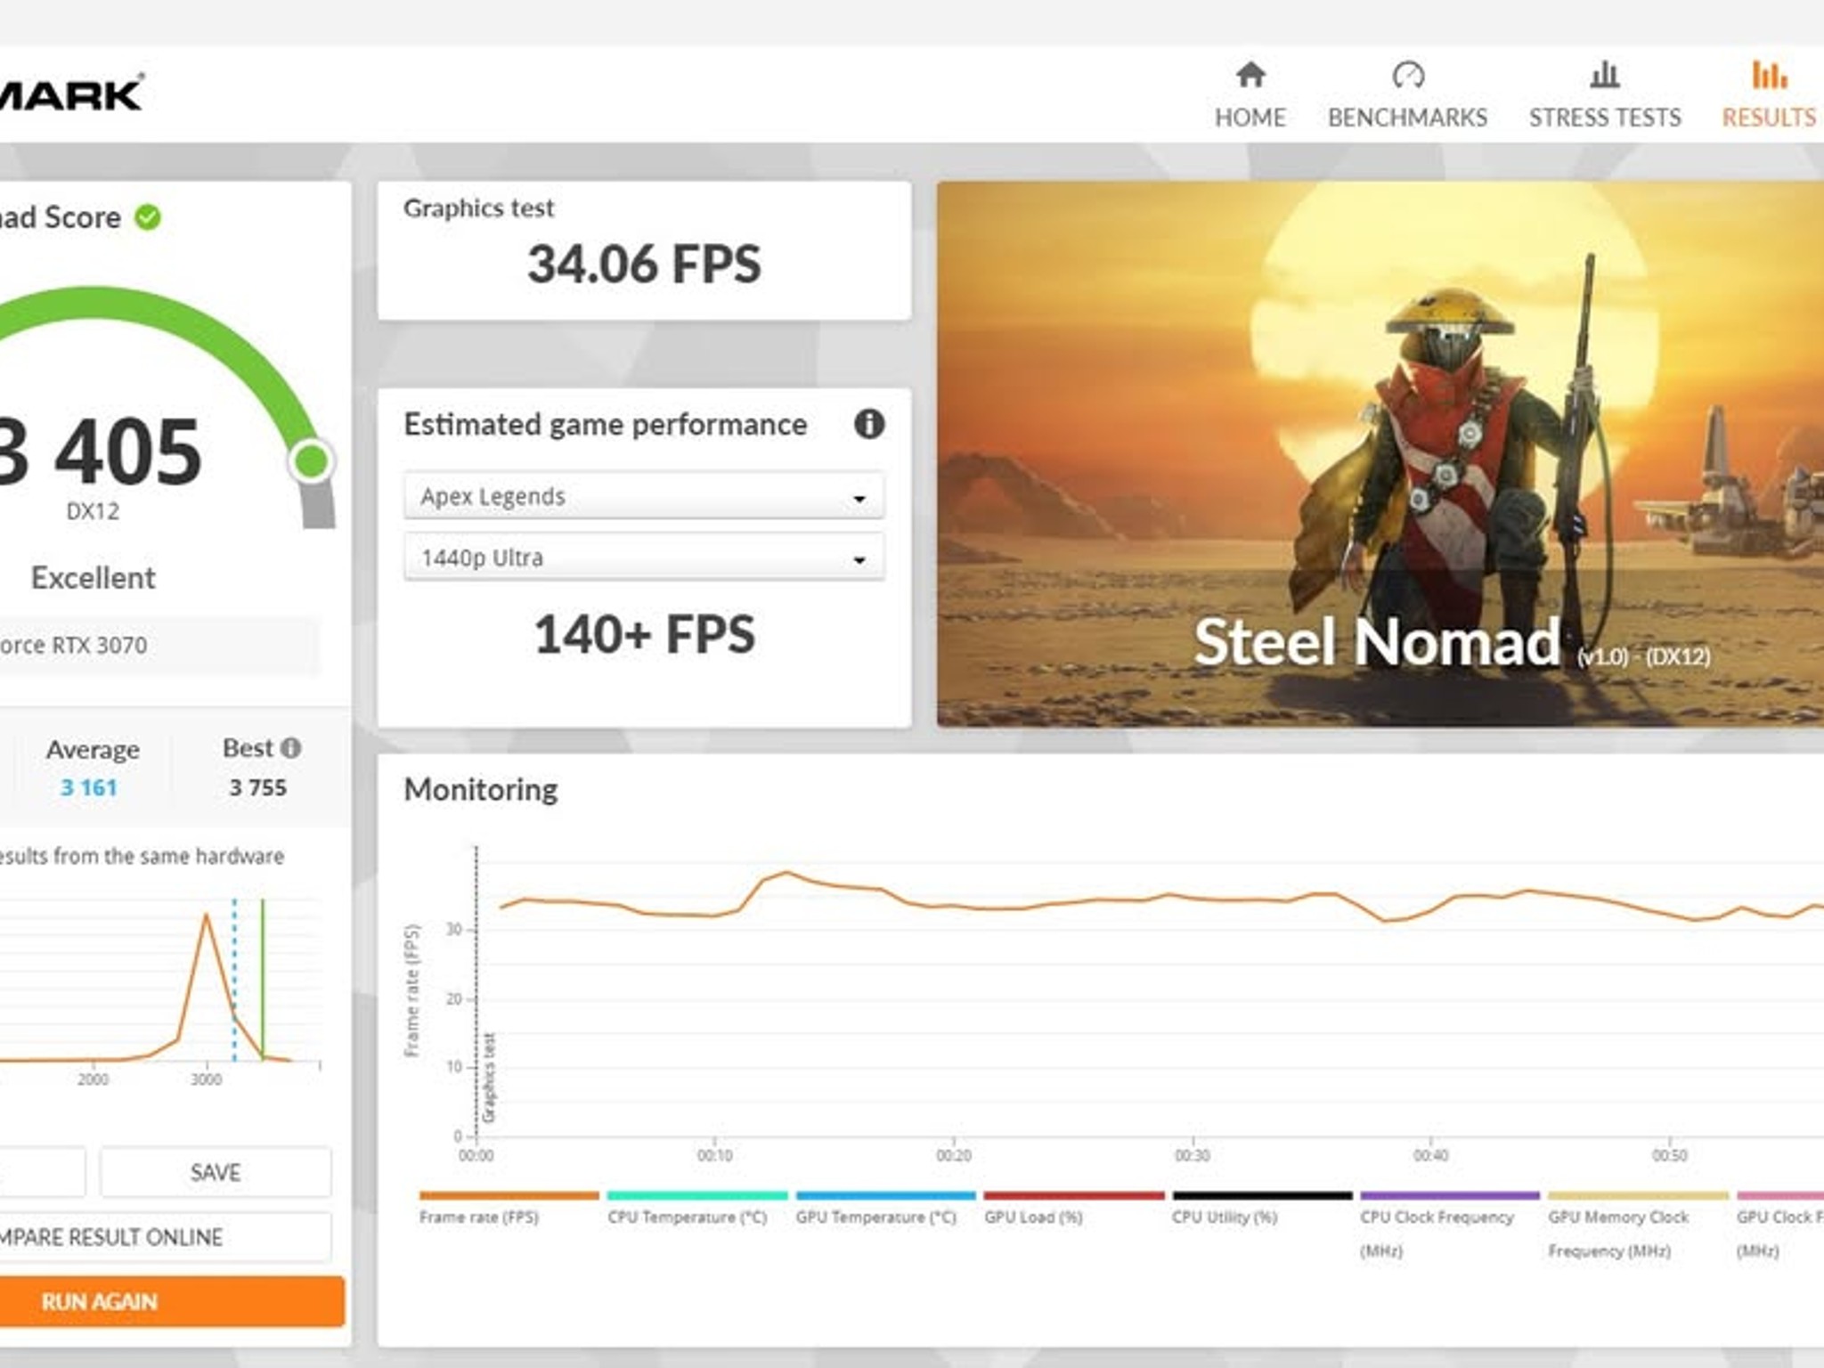The width and height of the screenshot is (1824, 1368).
Task: Expand the 1440p Ultra resolution dropdown
Action: pos(643,558)
